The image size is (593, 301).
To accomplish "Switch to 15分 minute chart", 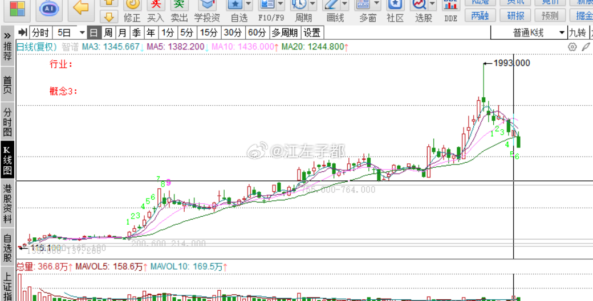I will [x=209, y=33].
